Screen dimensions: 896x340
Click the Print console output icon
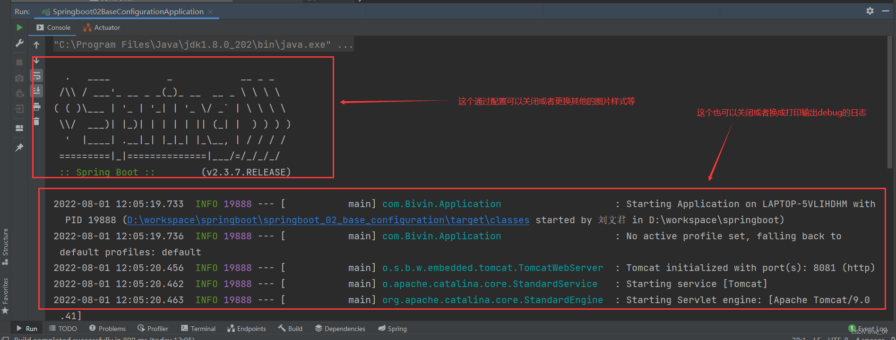36,106
